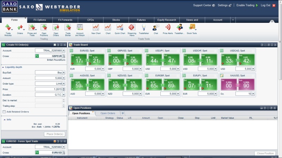
Task: Switch to the CFDs tab
Action: tap(91, 20)
